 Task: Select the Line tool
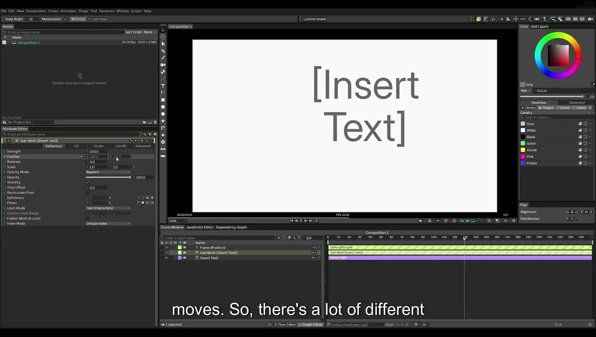pyautogui.click(x=163, y=79)
